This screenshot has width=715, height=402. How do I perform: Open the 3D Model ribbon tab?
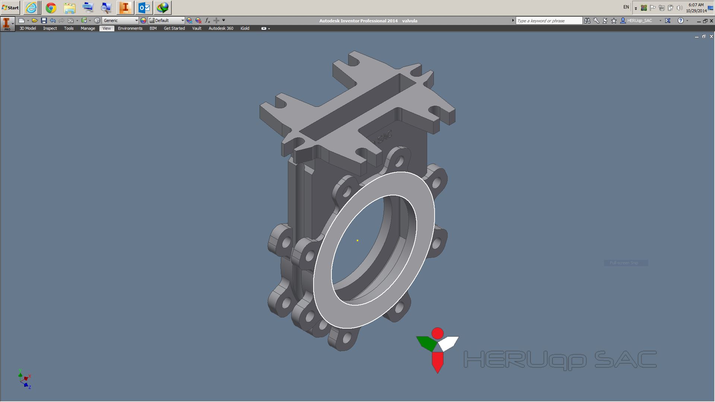coord(28,28)
